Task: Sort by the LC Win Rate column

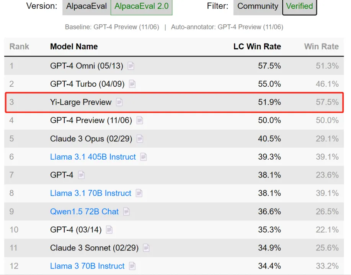Action: [257, 47]
